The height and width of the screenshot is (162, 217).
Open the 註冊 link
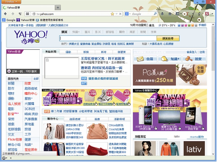click(x=202, y=52)
